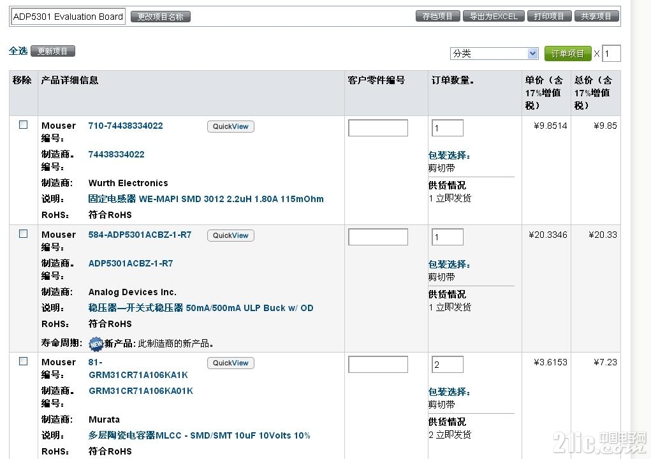The width and height of the screenshot is (651, 459).
Task: Open manufacturer part link 74438334022
Action: click(x=116, y=154)
